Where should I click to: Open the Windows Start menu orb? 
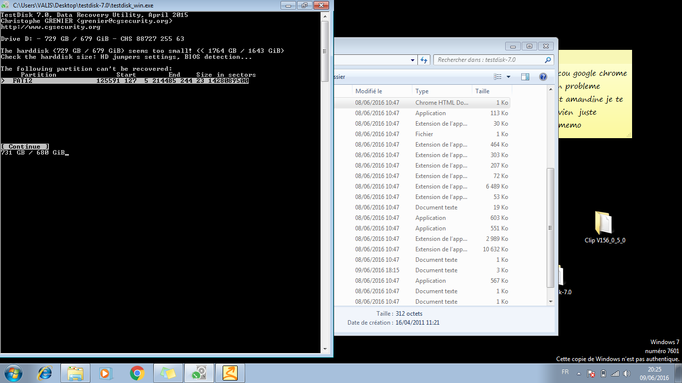click(x=12, y=373)
